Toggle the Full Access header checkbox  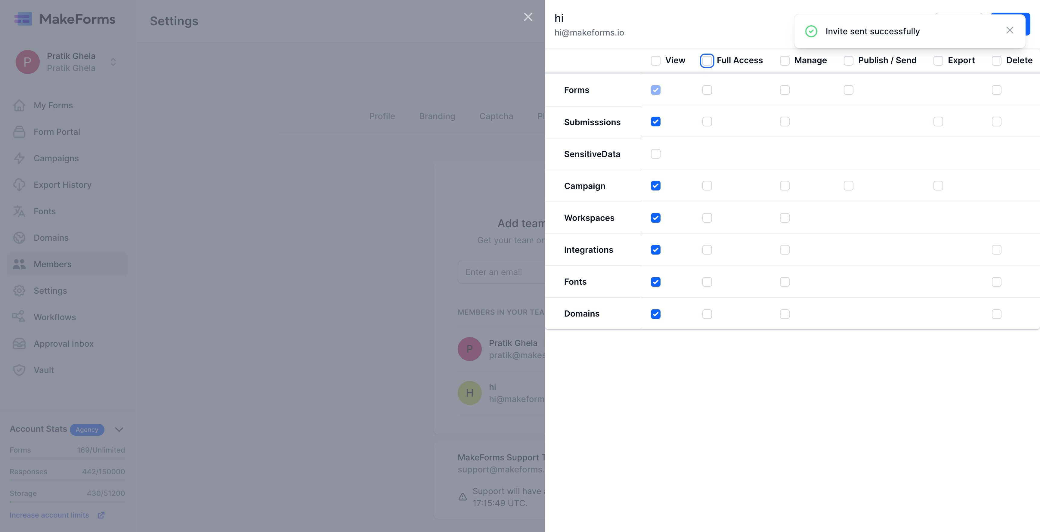coord(707,60)
